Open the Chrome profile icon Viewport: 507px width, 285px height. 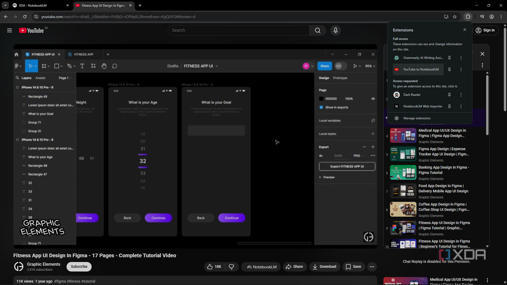click(492, 17)
